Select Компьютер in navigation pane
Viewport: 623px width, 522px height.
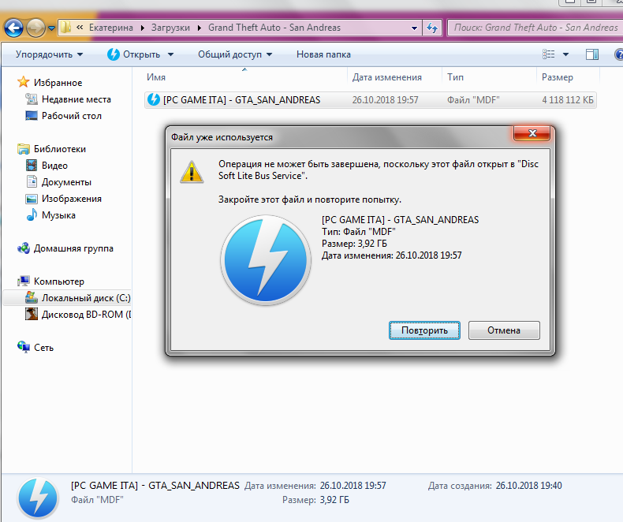click(x=59, y=282)
